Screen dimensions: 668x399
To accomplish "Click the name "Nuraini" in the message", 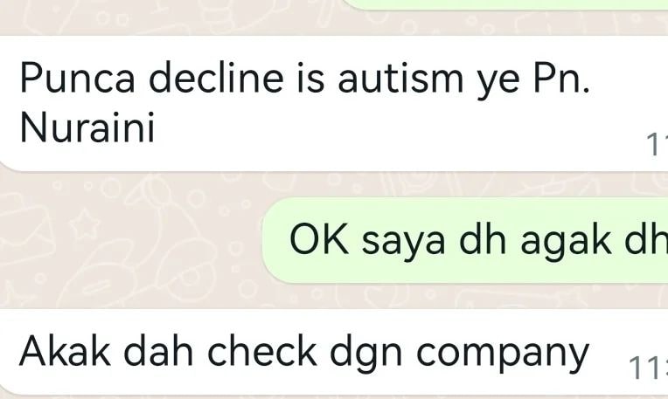I will tap(87, 127).
